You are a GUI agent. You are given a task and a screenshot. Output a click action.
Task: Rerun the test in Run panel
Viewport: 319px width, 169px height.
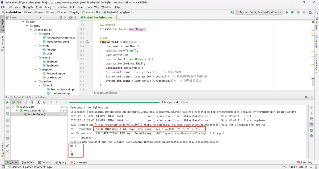(7, 102)
